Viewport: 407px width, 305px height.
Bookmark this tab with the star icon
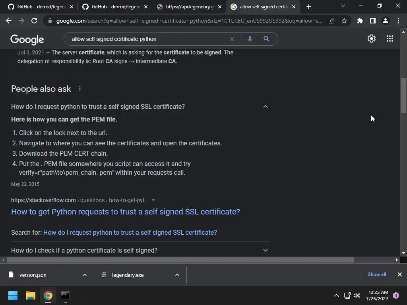[344, 21]
